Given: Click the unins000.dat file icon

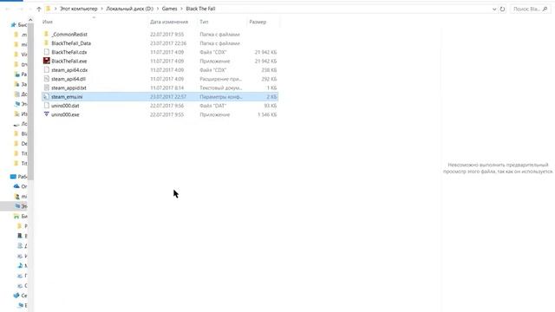Looking at the screenshot, I should point(46,106).
